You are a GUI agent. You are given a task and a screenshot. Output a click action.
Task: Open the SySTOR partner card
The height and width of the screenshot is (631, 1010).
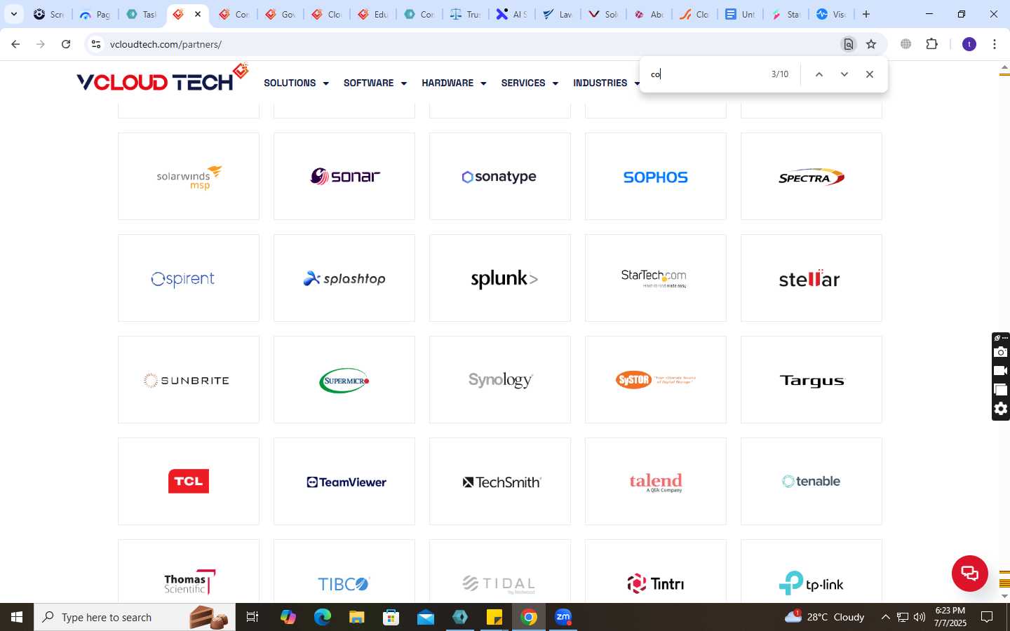coord(656,380)
